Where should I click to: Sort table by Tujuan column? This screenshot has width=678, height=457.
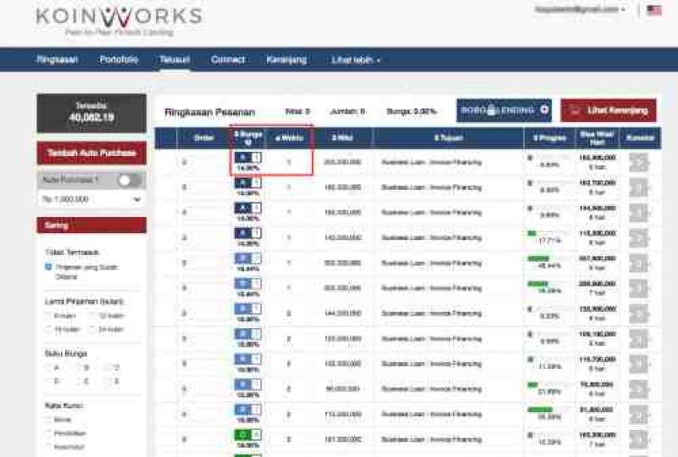point(448,138)
